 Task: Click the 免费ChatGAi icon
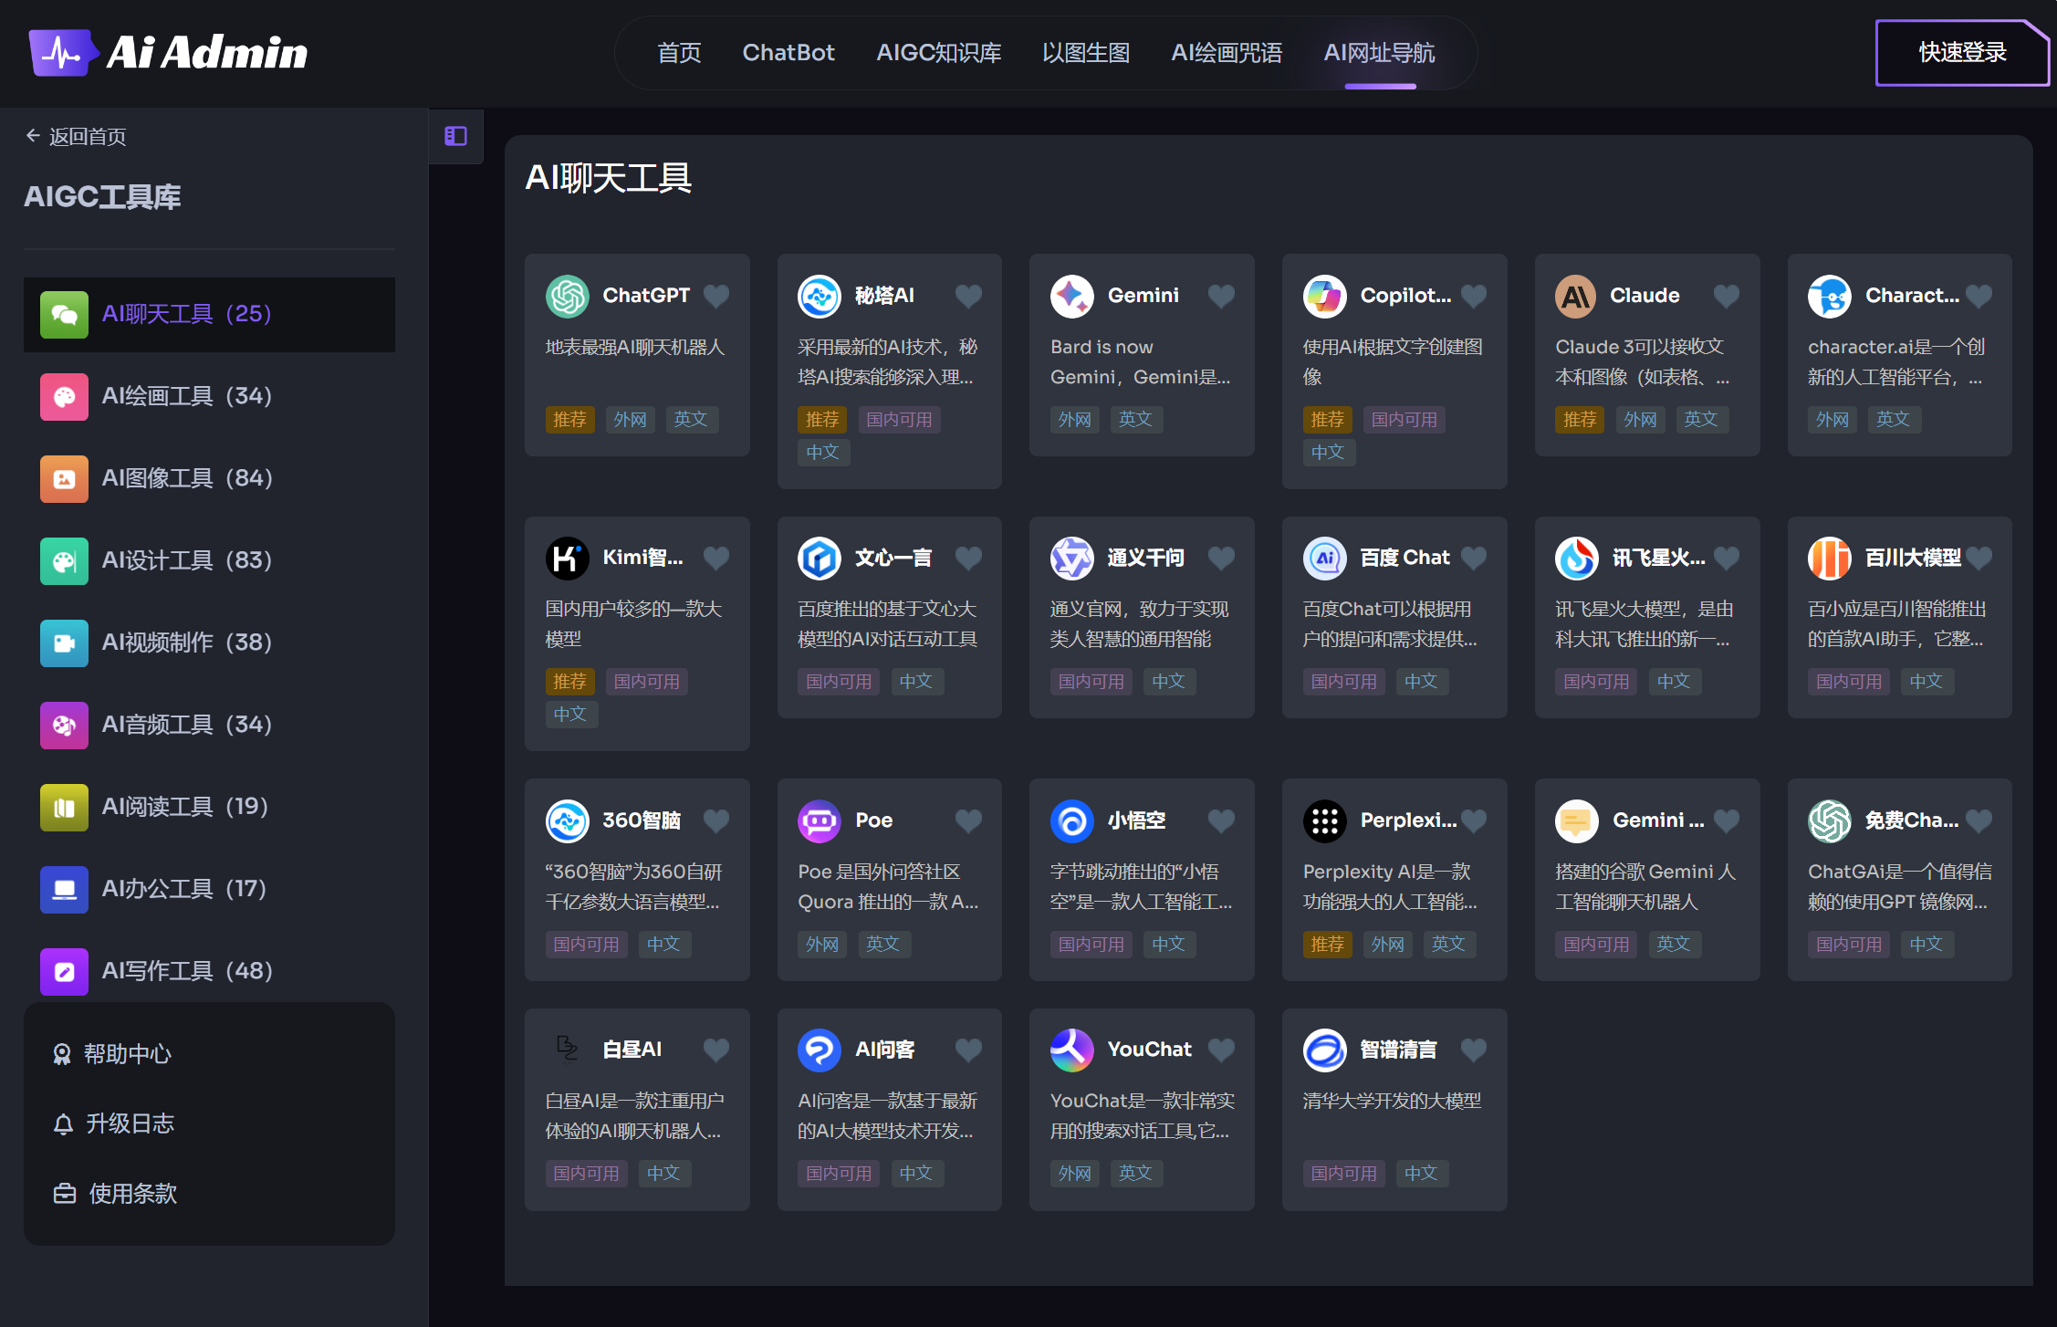tap(1830, 820)
